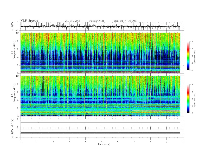Image resolution: width=206 pixels, height=159 pixels.
Task: Click the ch.1 voltage waveform trace
Action: click(100, 26)
